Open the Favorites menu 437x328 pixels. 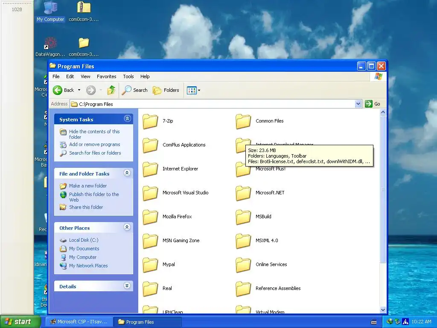(x=106, y=76)
